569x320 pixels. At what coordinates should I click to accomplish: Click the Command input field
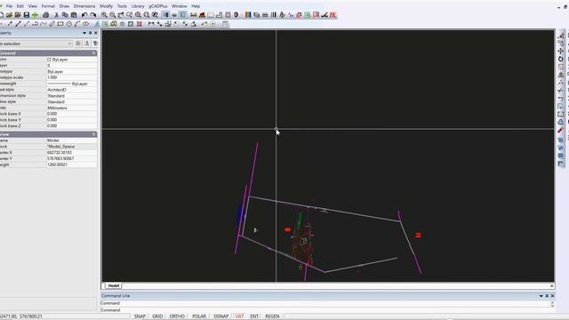click(x=325, y=310)
